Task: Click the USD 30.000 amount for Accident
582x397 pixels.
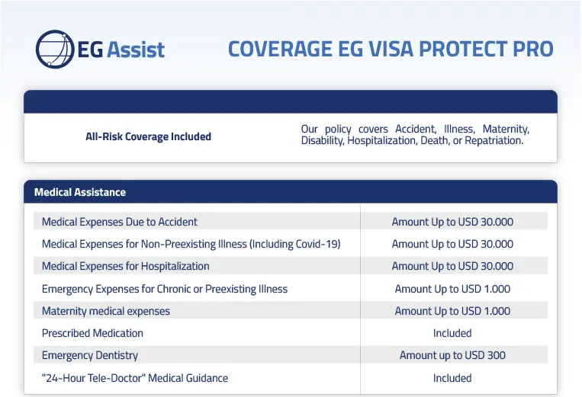Action: [452, 222]
